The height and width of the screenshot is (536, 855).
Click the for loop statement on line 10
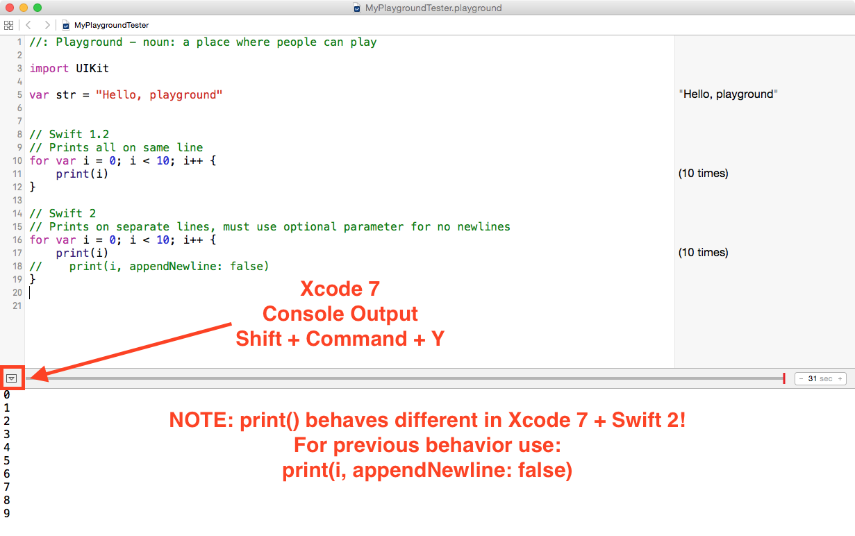coord(123,160)
